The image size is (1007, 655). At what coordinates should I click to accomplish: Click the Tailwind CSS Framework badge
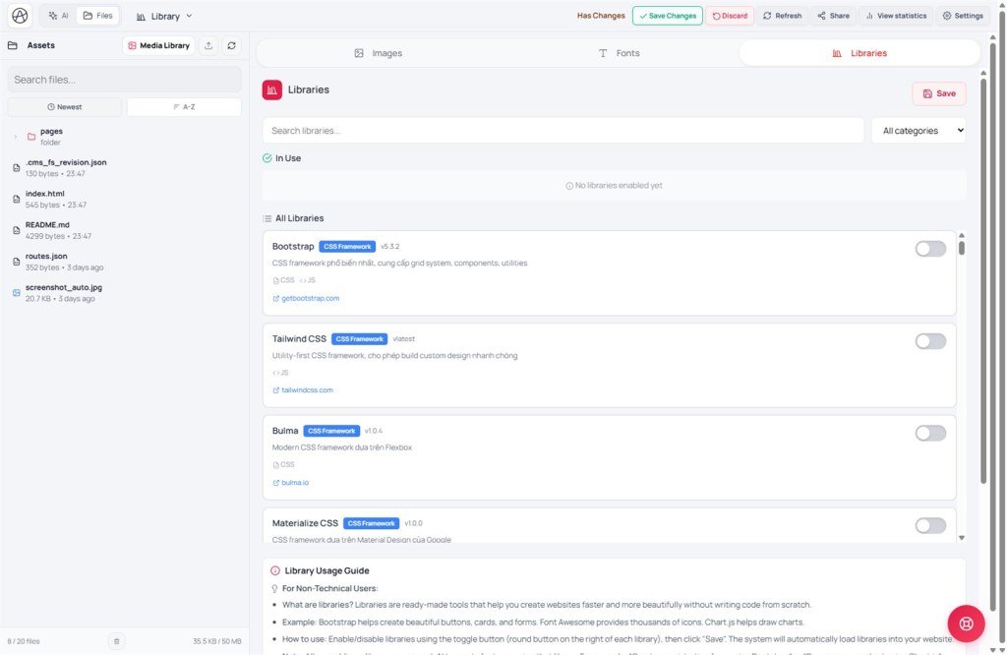[x=360, y=339]
